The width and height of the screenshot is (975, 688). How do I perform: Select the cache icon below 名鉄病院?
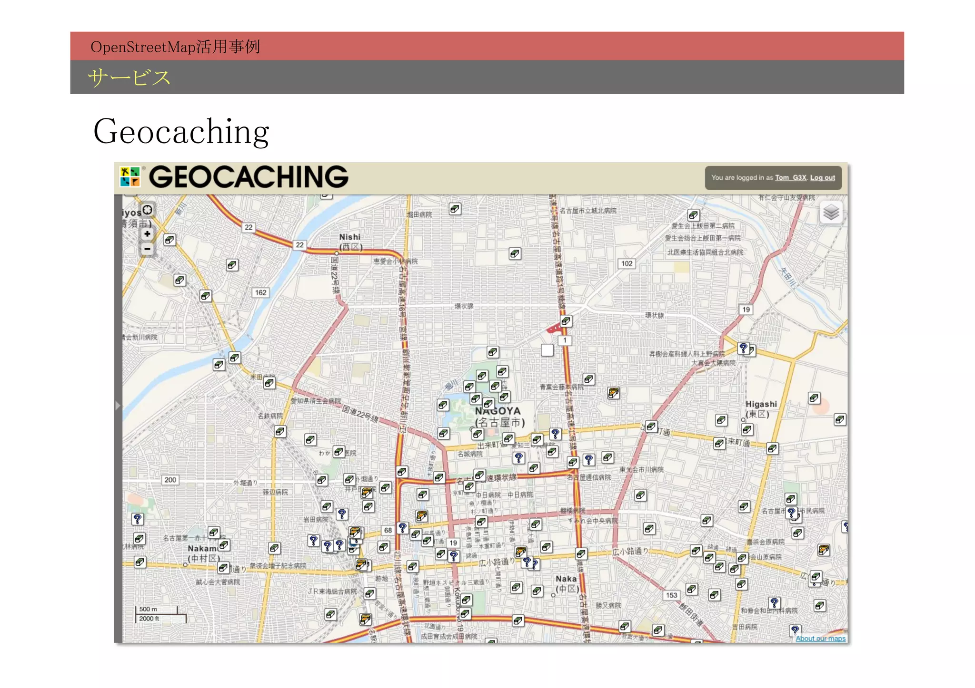pyautogui.click(x=280, y=432)
